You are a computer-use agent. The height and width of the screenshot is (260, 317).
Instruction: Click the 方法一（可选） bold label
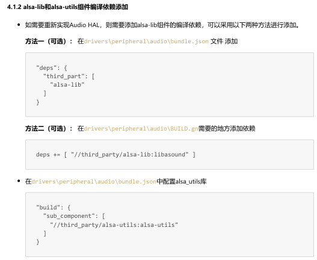pos(49,42)
